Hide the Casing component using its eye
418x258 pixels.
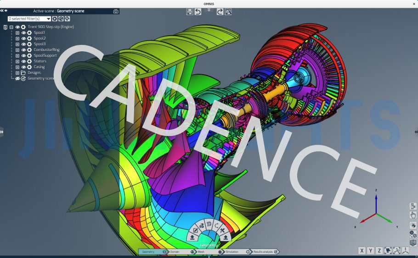(x=23, y=67)
